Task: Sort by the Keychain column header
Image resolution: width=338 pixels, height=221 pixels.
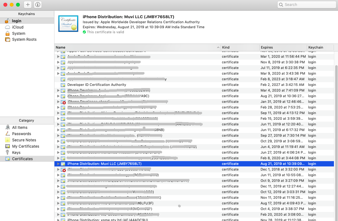Action: [320, 47]
